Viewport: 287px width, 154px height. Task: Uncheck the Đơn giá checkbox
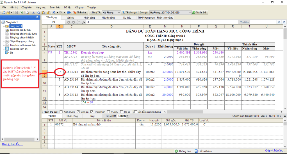[x=78, y=112]
